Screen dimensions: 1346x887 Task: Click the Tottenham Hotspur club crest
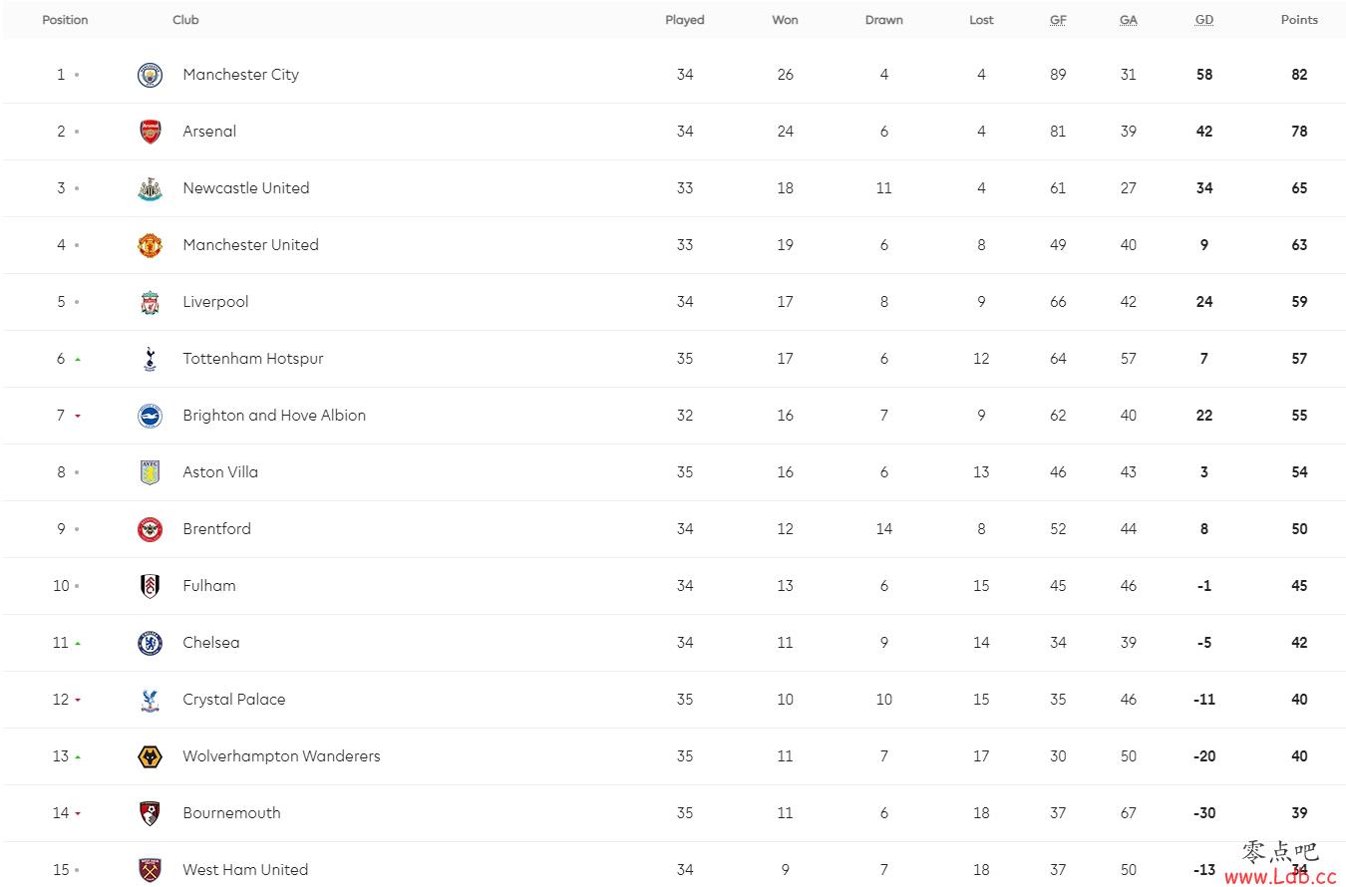pos(150,359)
